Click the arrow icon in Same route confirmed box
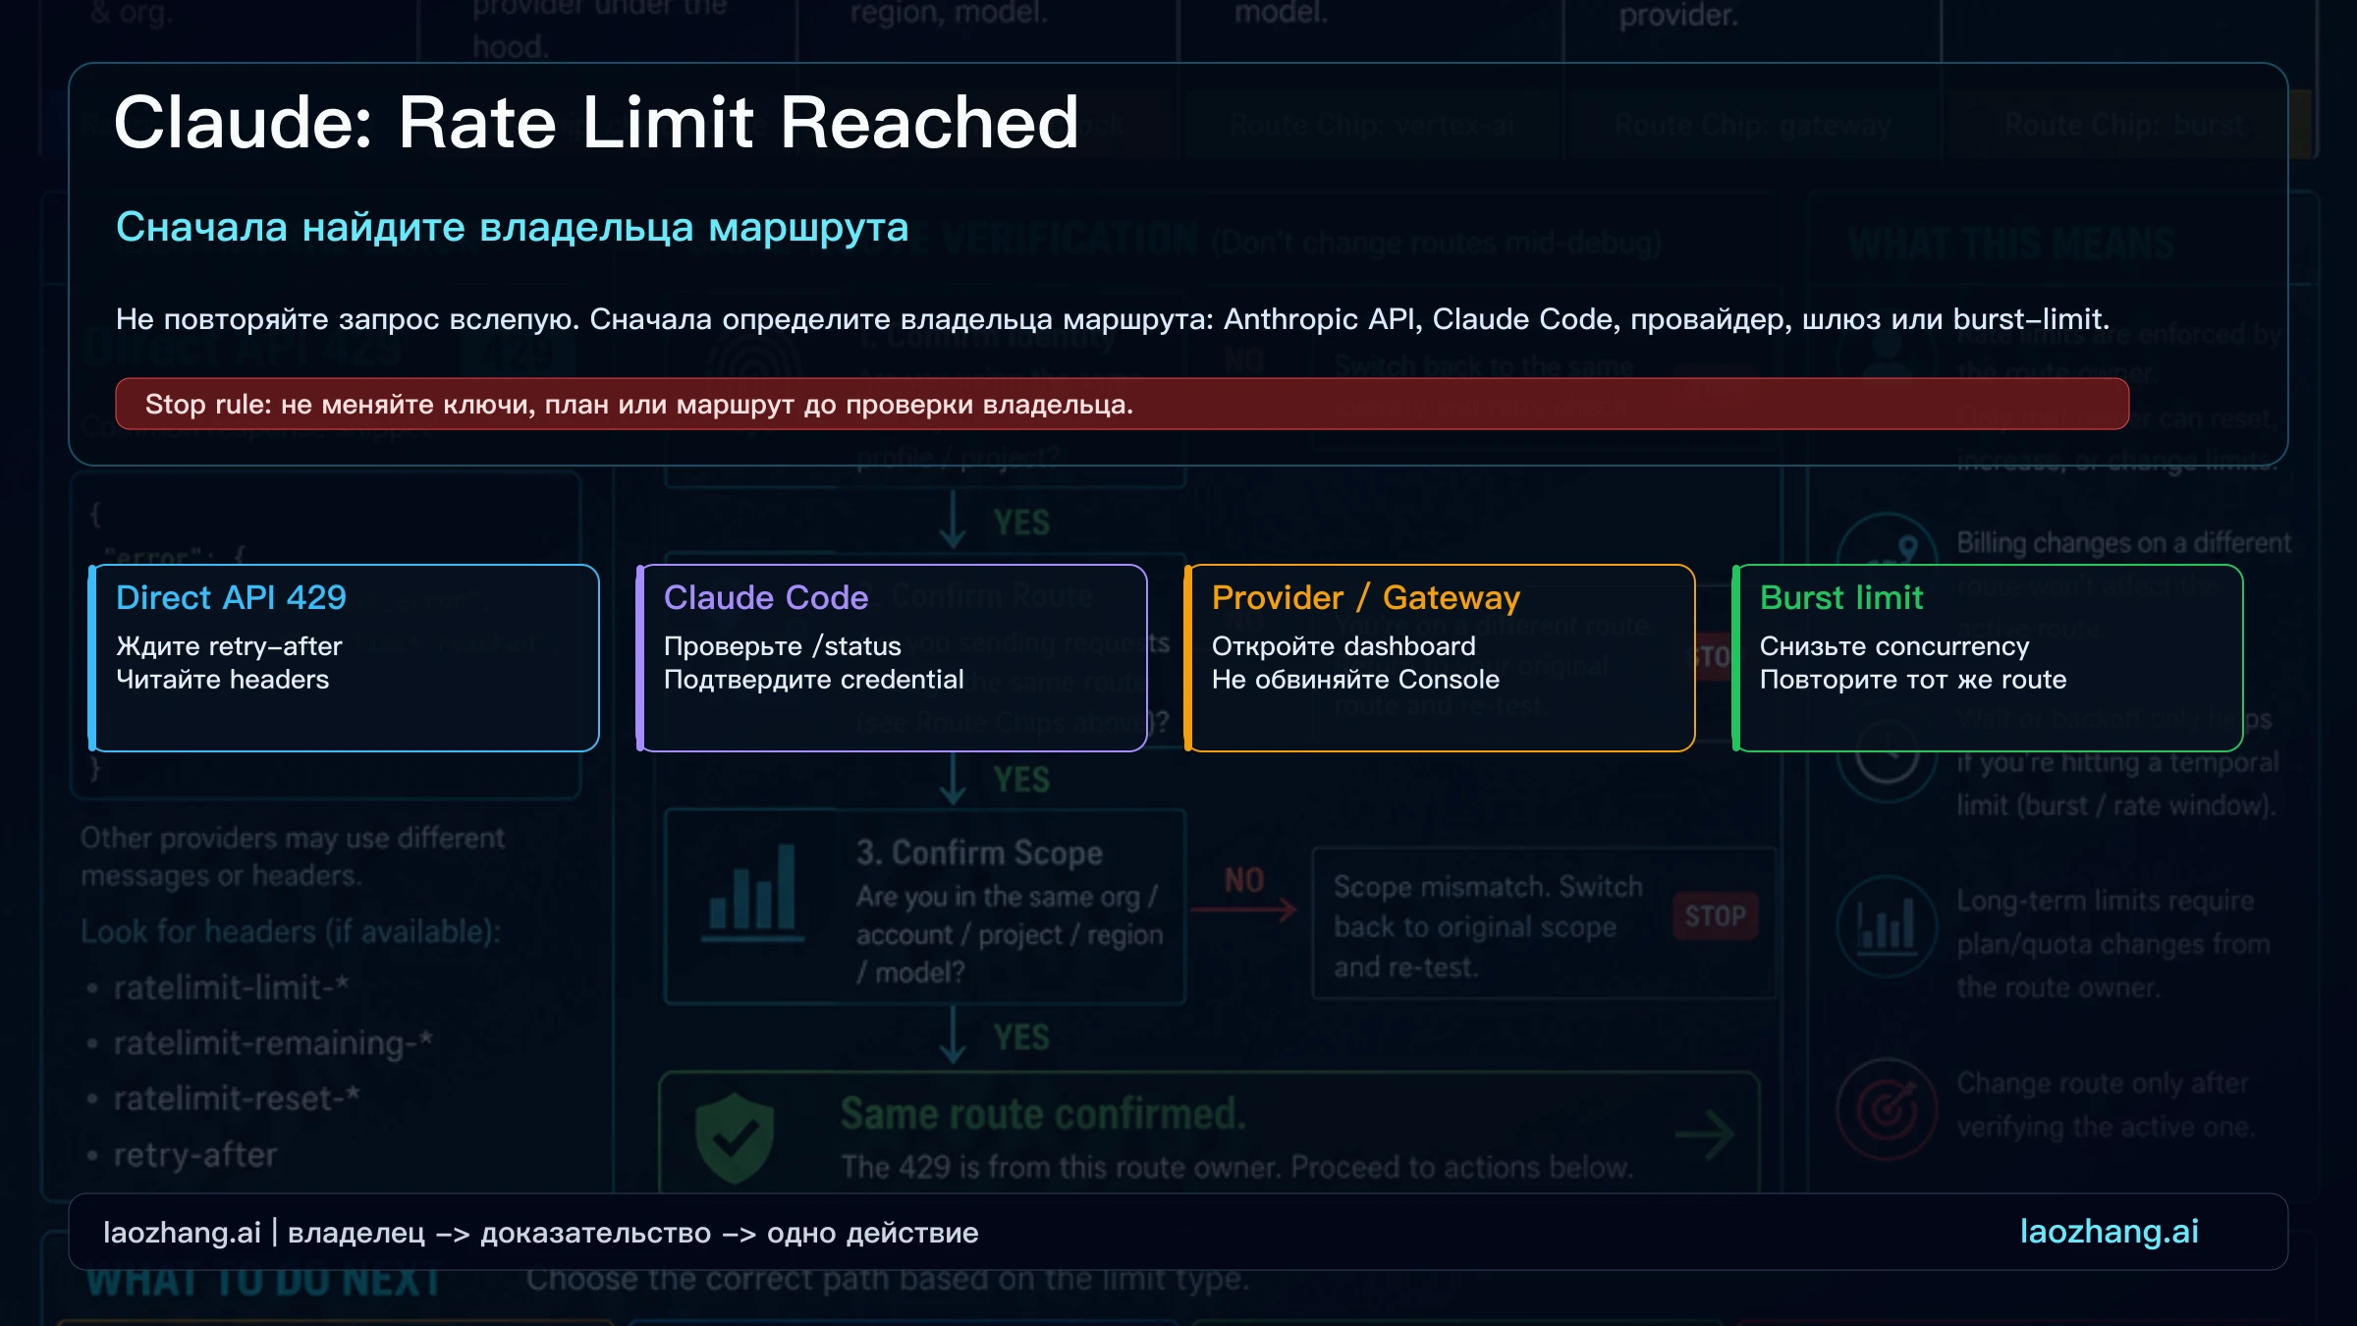The width and height of the screenshot is (2357, 1326). pyautogui.click(x=1706, y=1135)
